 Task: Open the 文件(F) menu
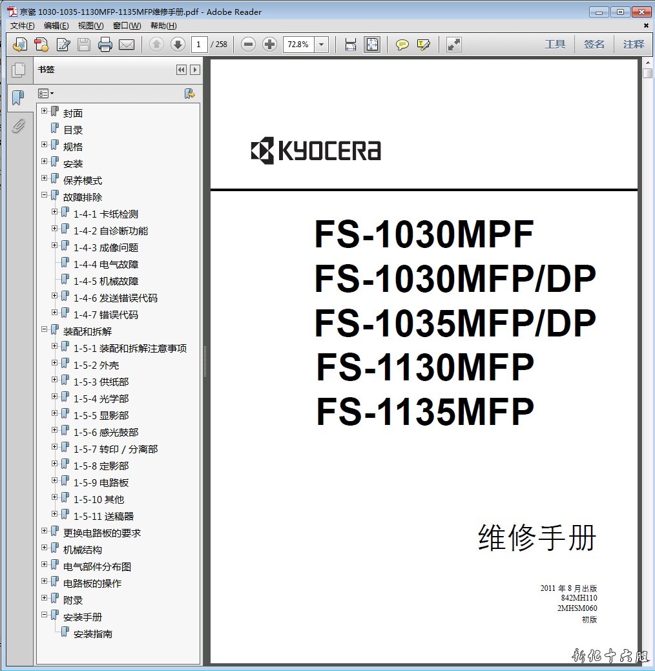[x=23, y=26]
